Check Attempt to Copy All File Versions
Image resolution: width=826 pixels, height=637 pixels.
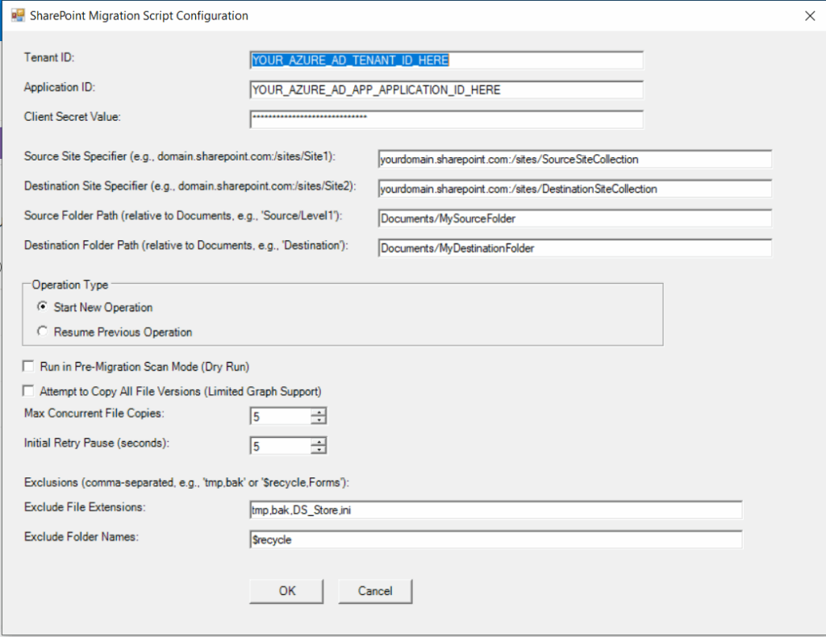(x=30, y=391)
